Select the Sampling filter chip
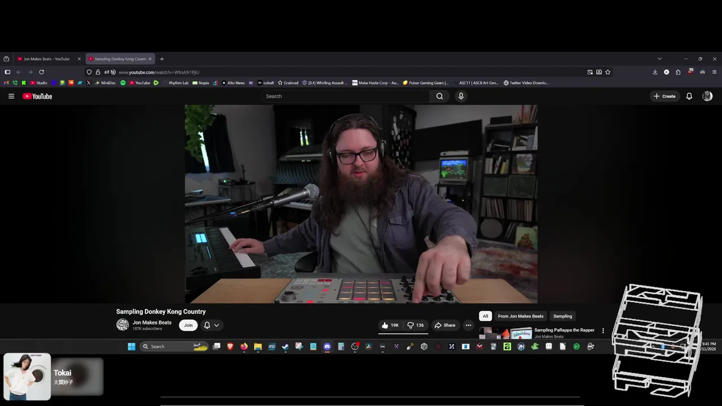722x406 pixels. (x=562, y=316)
